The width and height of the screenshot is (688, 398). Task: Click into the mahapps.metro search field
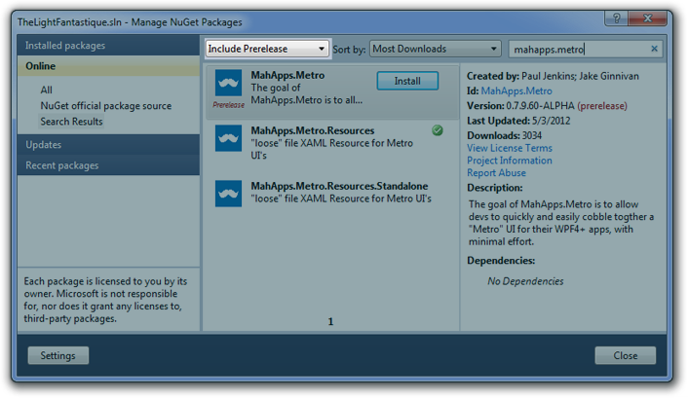click(x=577, y=49)
